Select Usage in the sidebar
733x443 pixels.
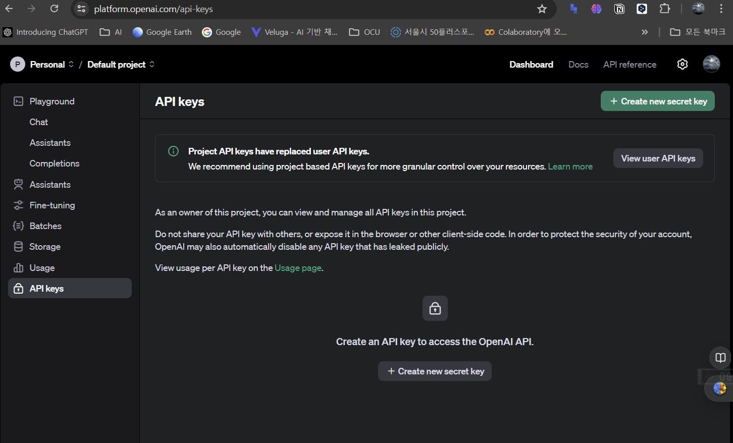point(42,268)
